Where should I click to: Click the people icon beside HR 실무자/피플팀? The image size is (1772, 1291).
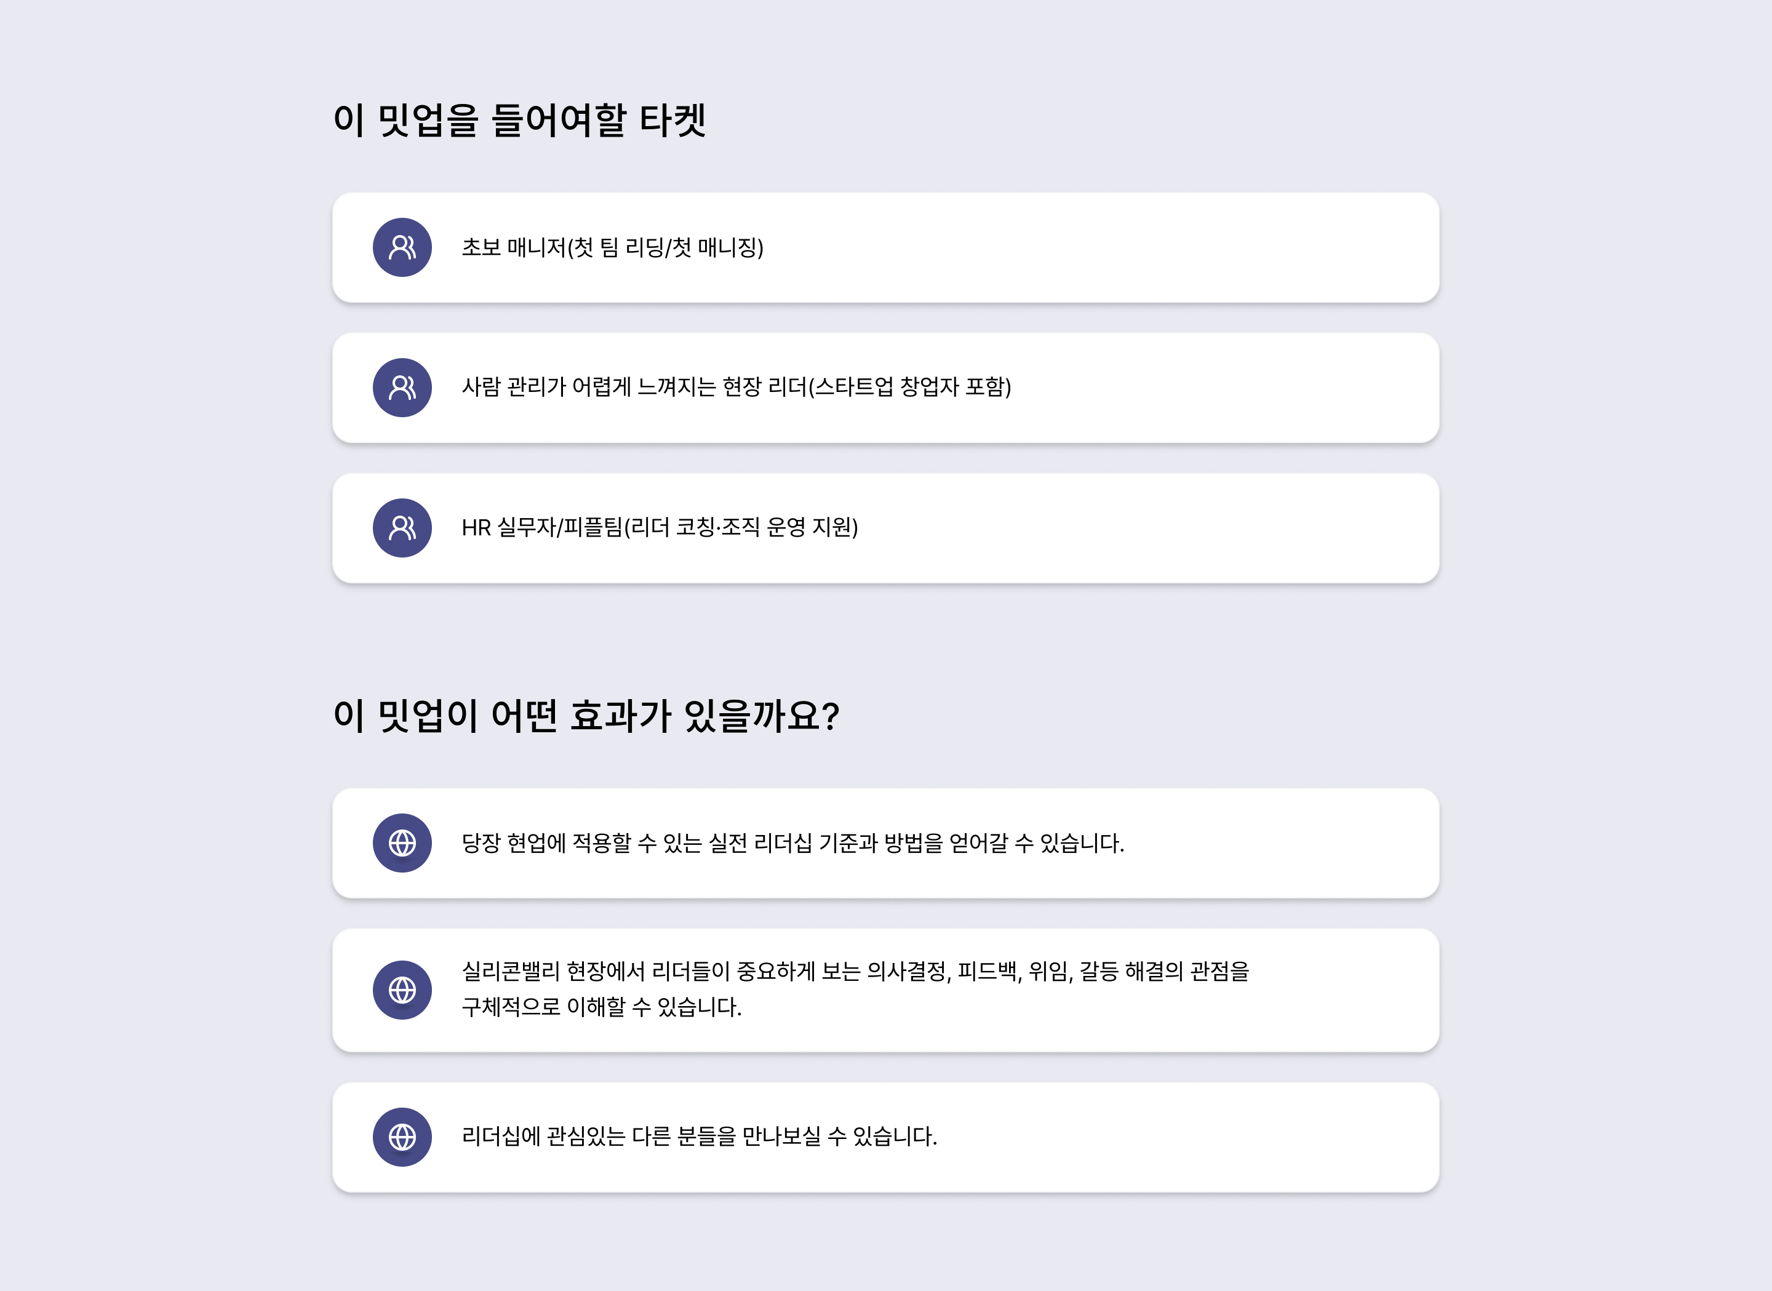click(x=402, y=529)
